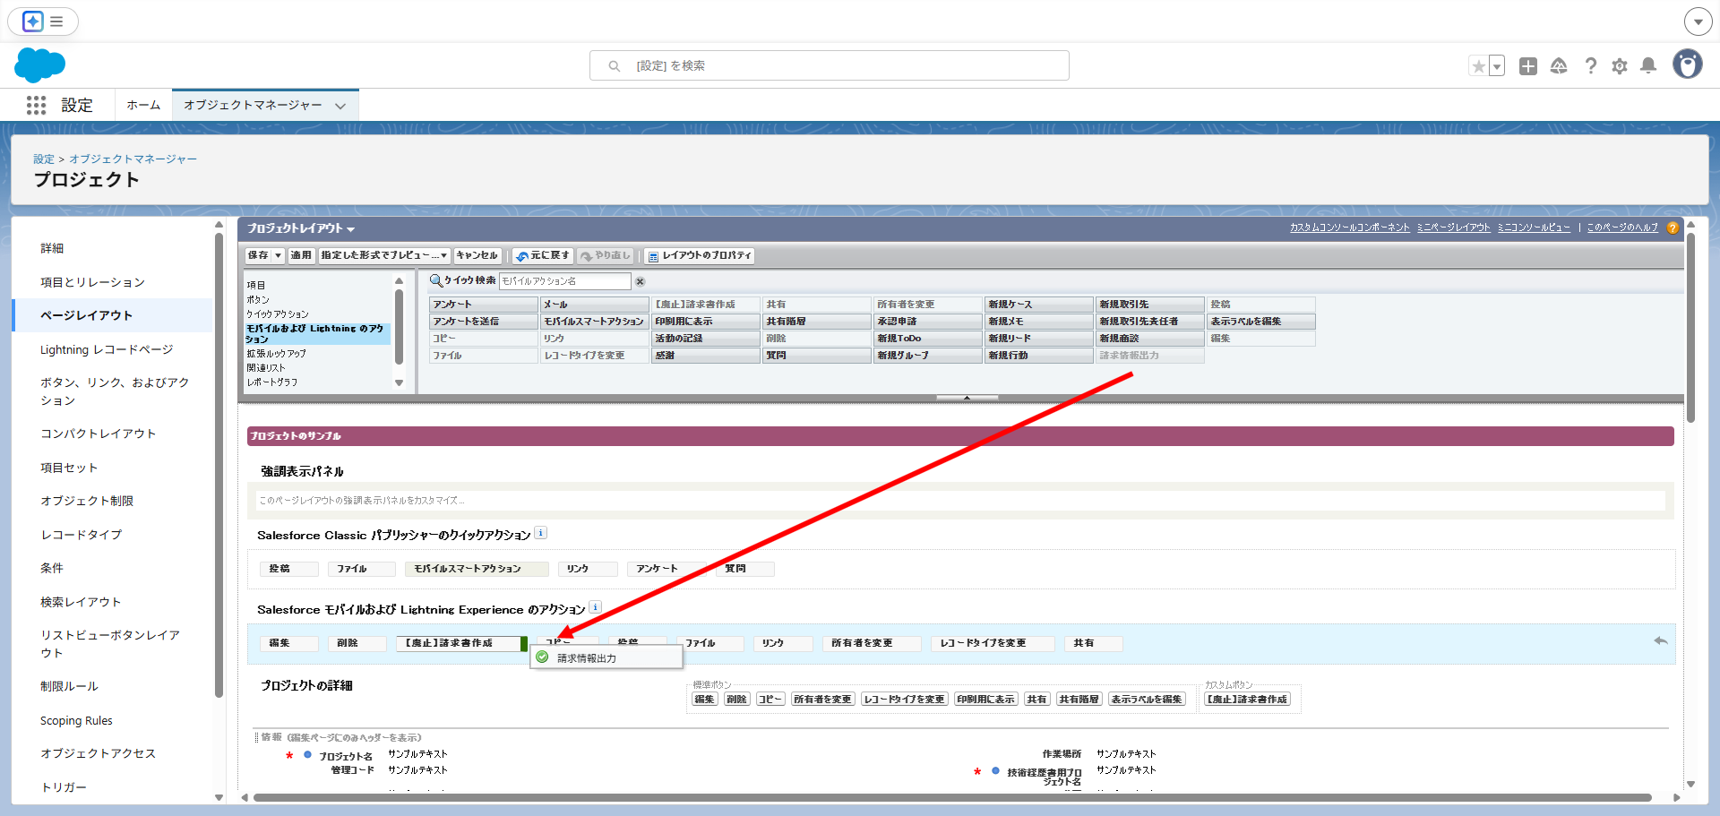Open レコードタイプ in the sidebar

(x=82, y=535)
